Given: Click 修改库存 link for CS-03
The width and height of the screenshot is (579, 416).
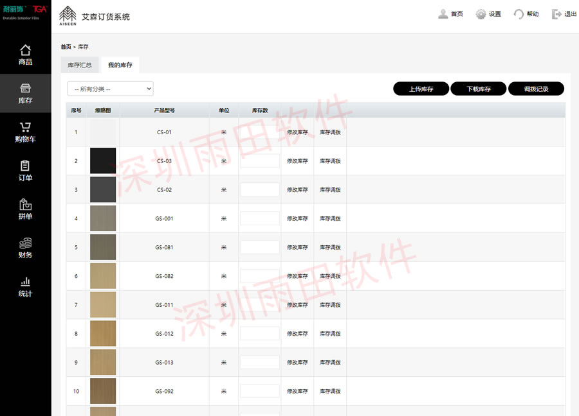Looking at the screenshot, I should 297,161.
